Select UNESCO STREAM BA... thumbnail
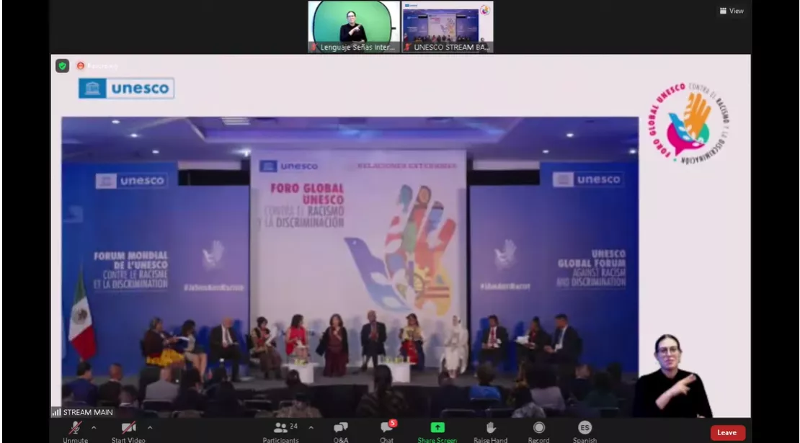The width and height of the screenshot is (800, 443). click(x=448, y=27)
